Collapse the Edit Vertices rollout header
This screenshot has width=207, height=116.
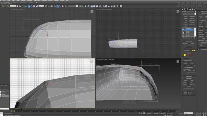pyautogui.click(x=189, y=79)
